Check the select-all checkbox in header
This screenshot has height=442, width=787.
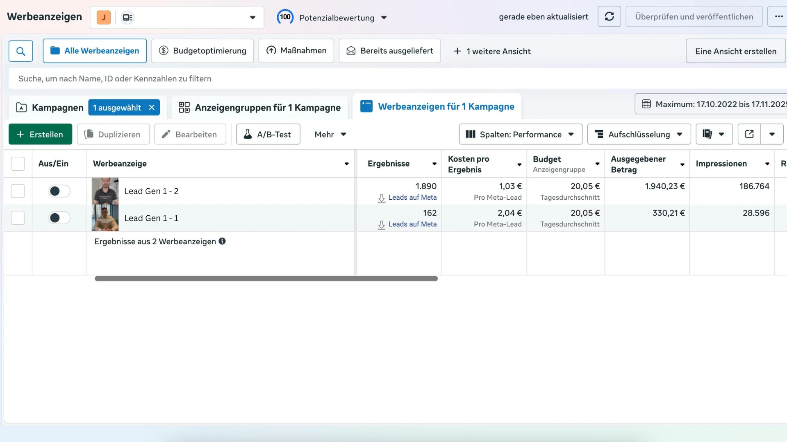(x=18, y=164)
